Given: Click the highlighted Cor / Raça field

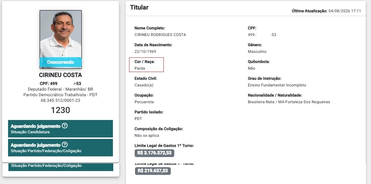Looking at the screenshot, I should (x=146, y=65).
